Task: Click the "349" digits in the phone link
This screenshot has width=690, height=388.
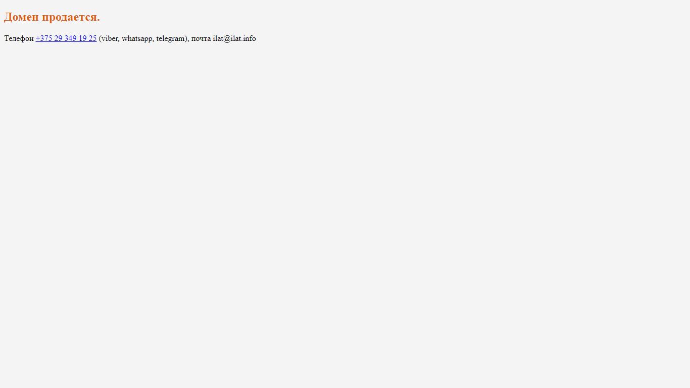Action: [70, 38]
